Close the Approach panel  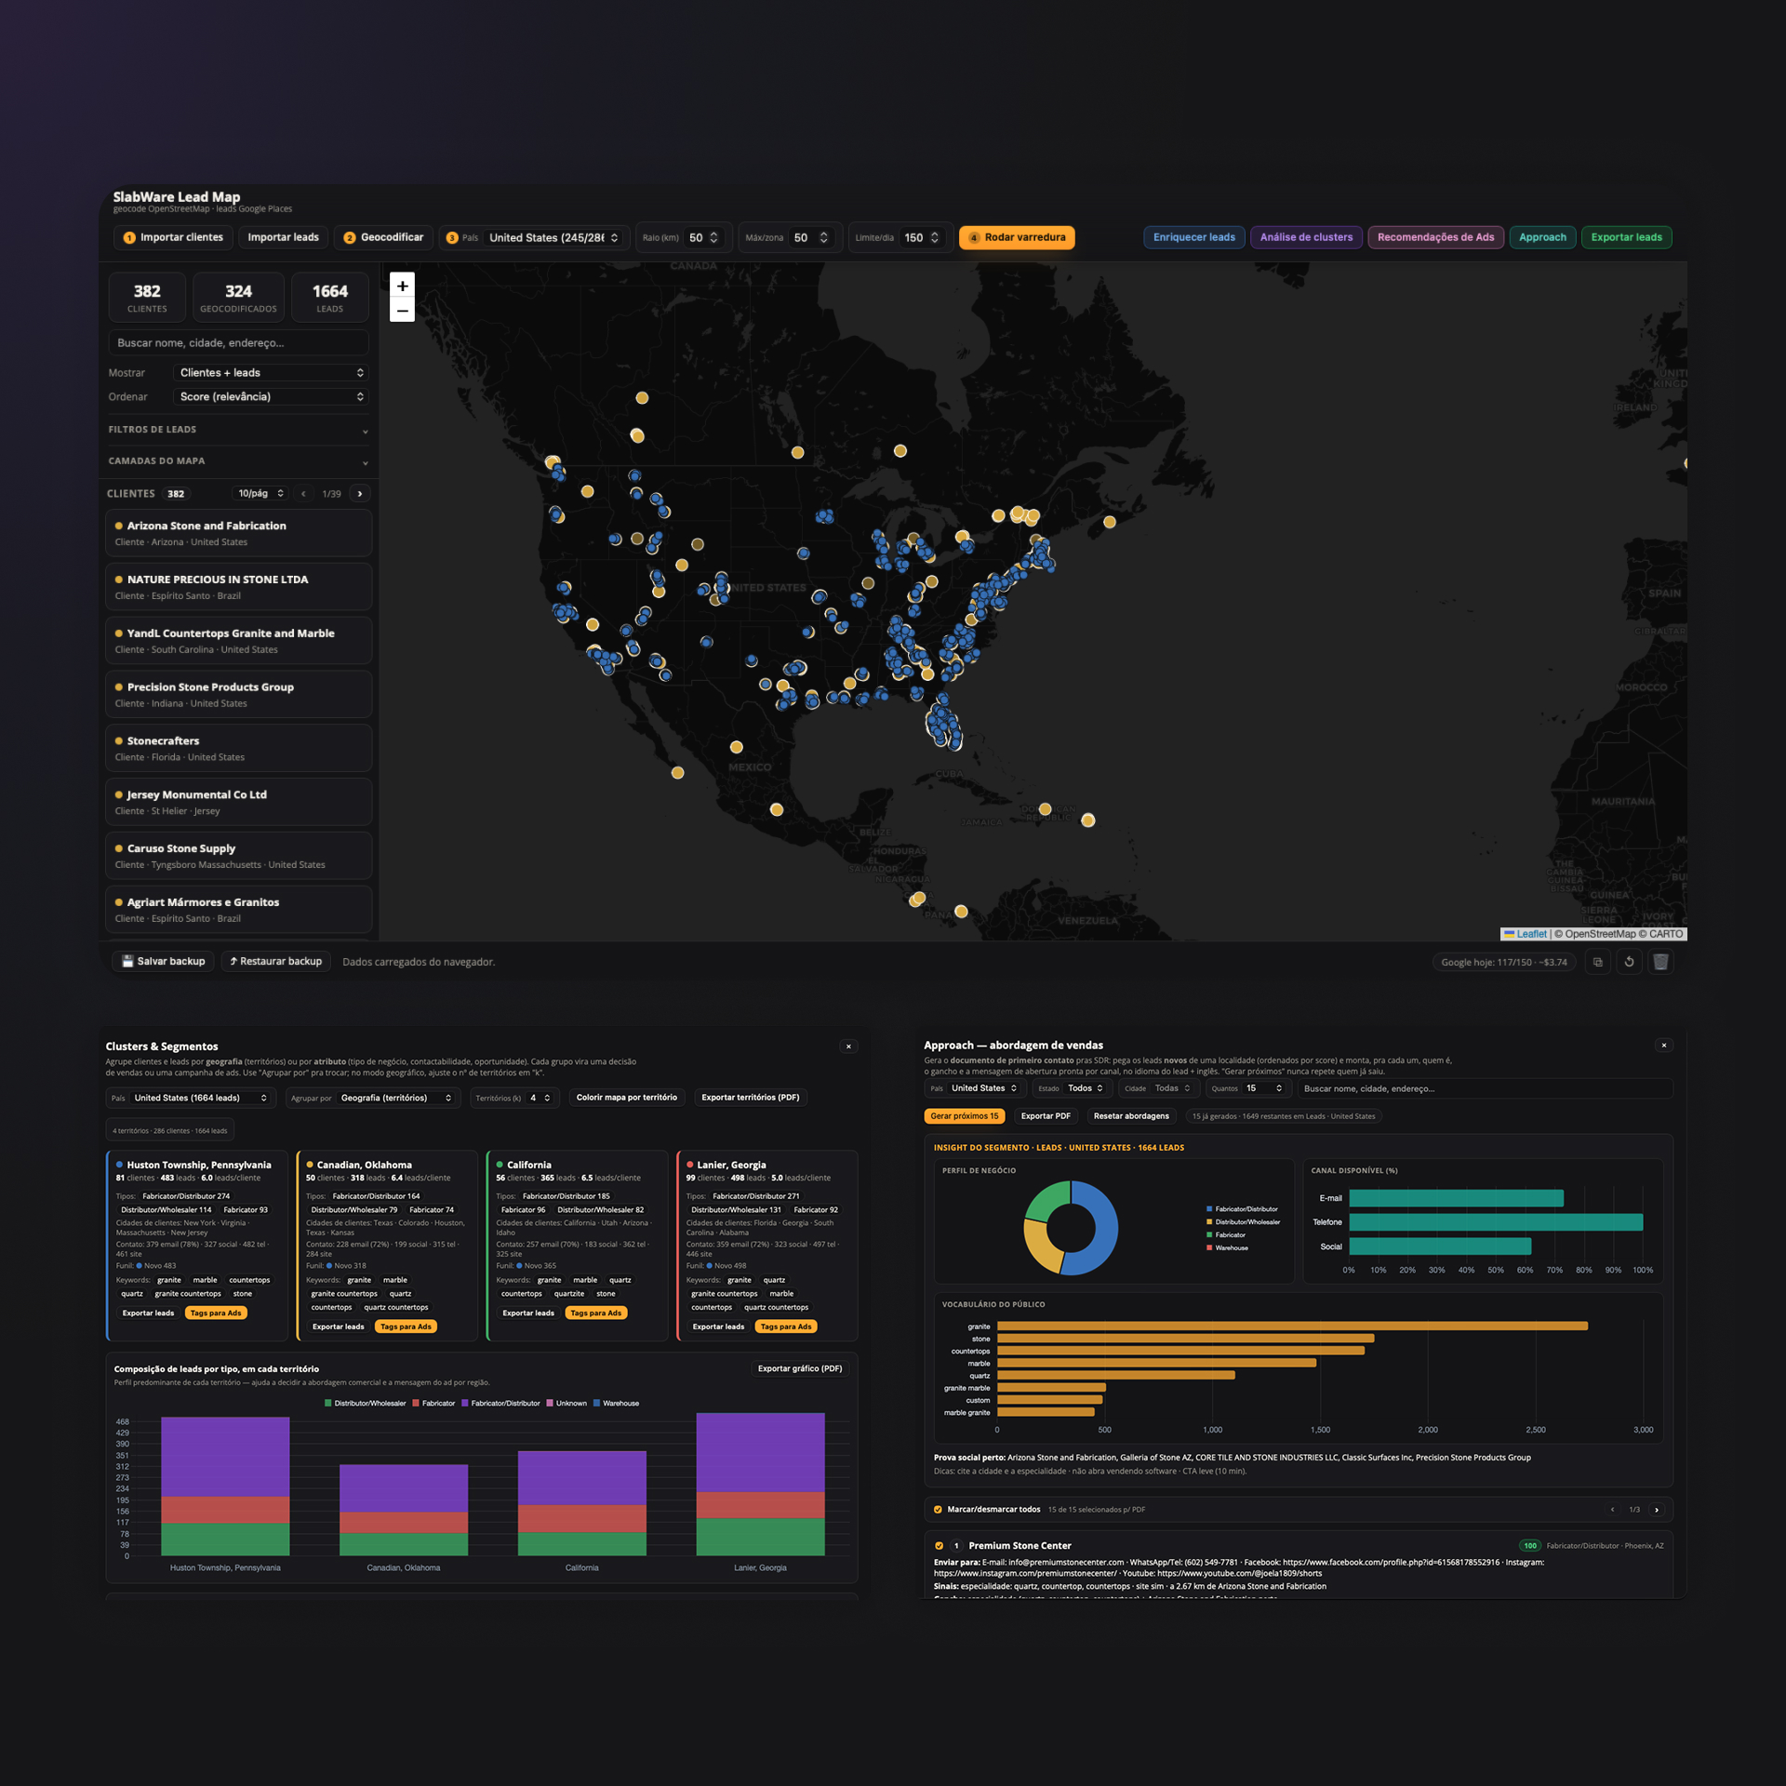1664,1046
